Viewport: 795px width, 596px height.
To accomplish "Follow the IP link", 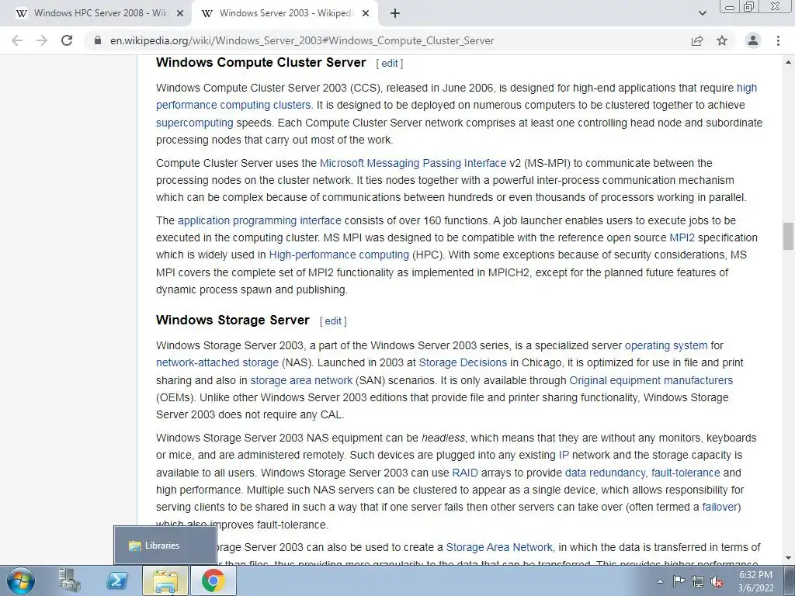I will [x=564, y=455].
